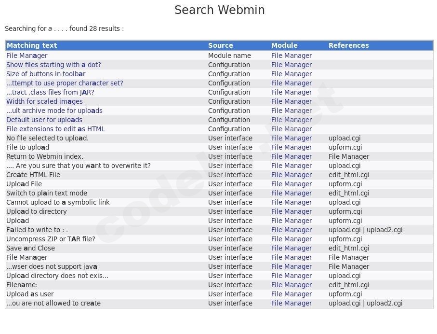
Task: Click "Default user for uploads" link
Action: [44, 120]
